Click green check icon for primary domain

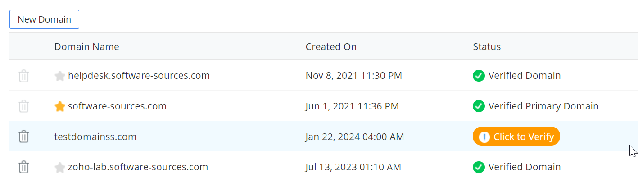tap(479, 106)
